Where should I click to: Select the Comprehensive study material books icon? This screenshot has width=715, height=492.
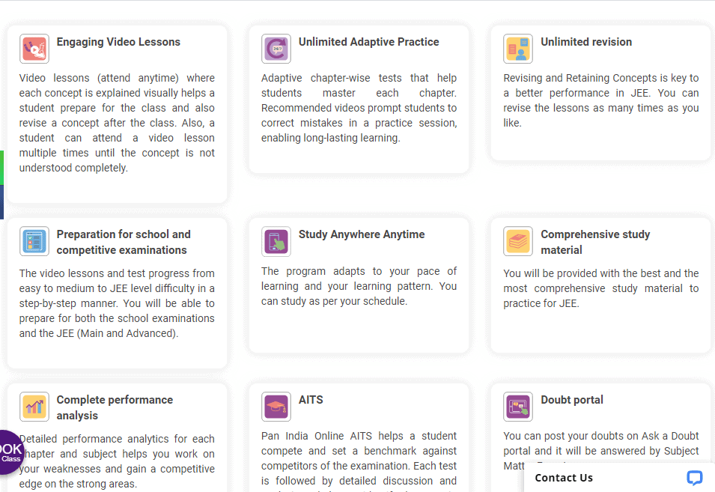pos(517,241)
